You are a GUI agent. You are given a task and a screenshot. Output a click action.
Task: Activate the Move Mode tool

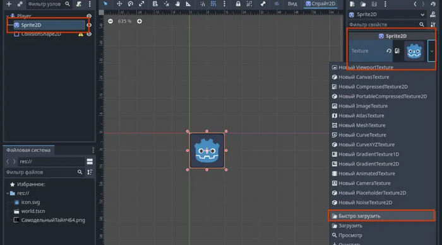(x=119, y=4)
